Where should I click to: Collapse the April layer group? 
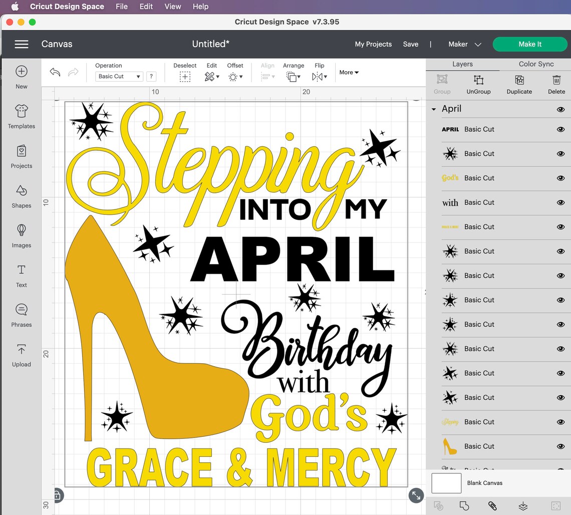click(x=434, y=109)
